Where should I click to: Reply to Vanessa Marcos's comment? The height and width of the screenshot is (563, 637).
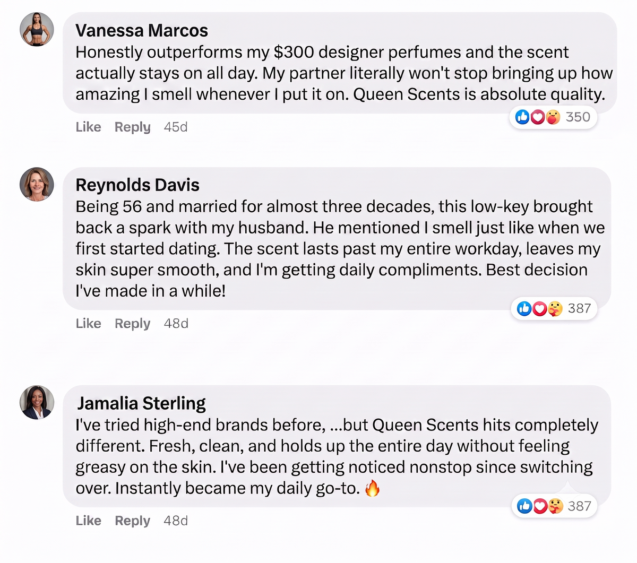pos(133,127)
